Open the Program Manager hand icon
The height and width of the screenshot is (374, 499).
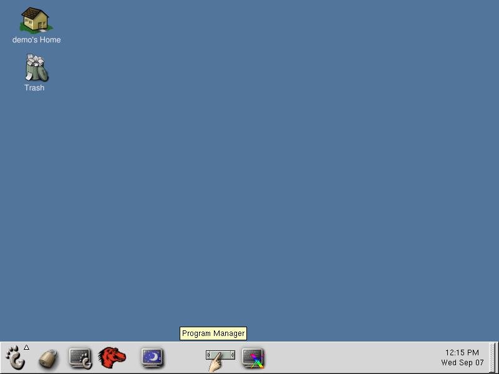[x=220, y=360]
